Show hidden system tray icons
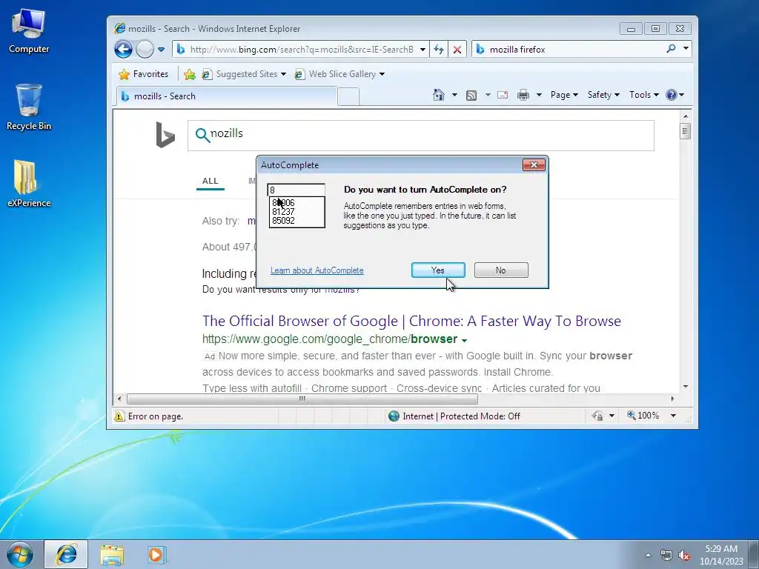 coord(648,555)
